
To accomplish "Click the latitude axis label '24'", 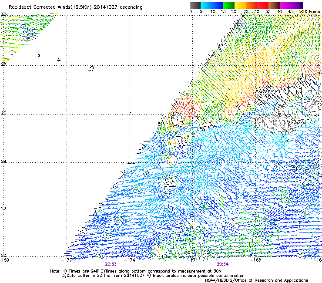I will point(3,162).
